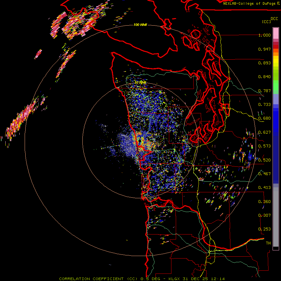Select the 0.840 legend value
This screenshot has height=281, width=281.
coord(264,77)
